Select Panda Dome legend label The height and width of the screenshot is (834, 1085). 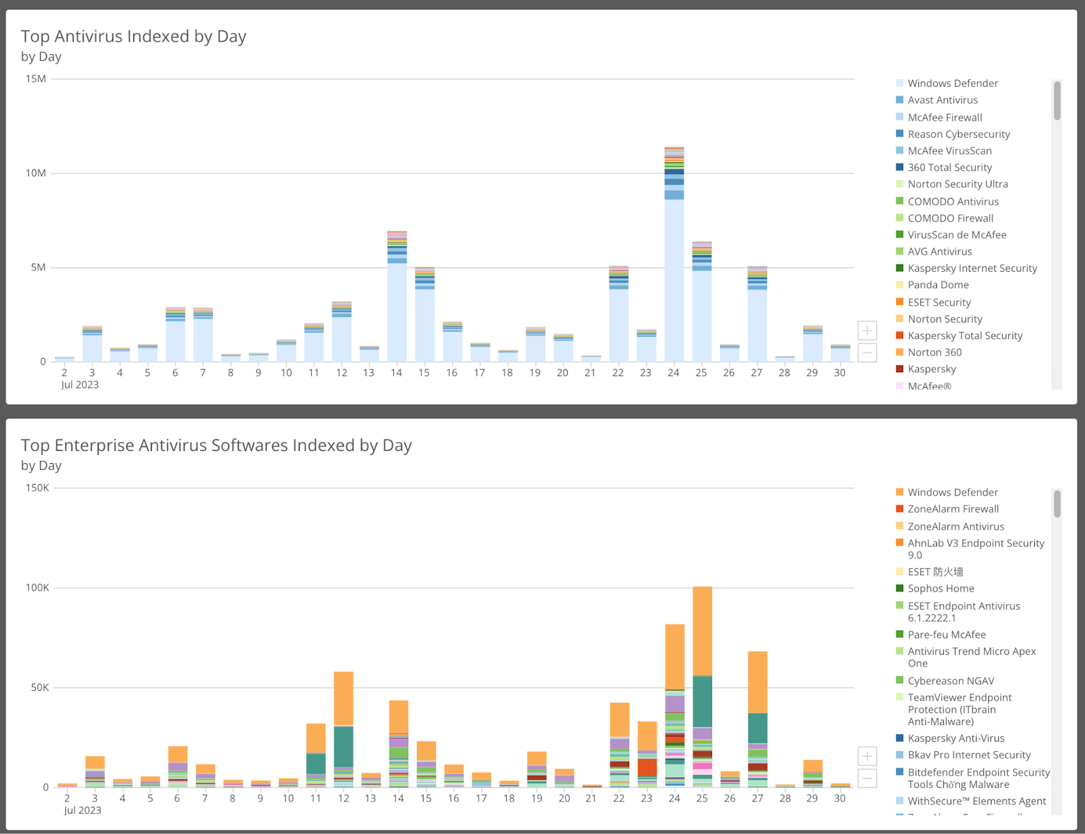939,285
